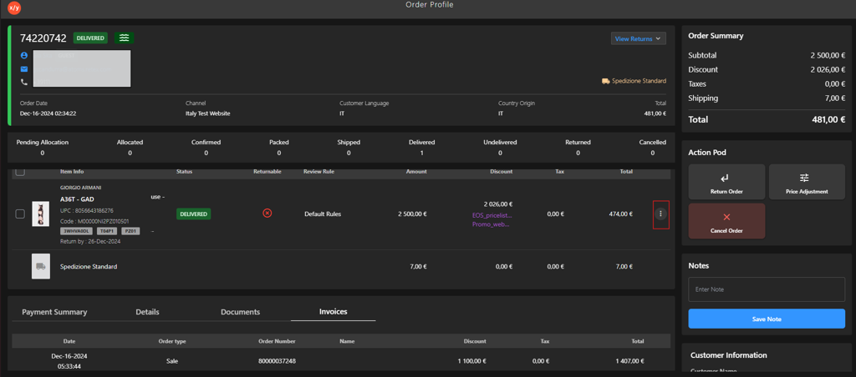The height and width of the screenshot is (377, 856).
Task: Click the email envelope icon
Action: [24, 68]
